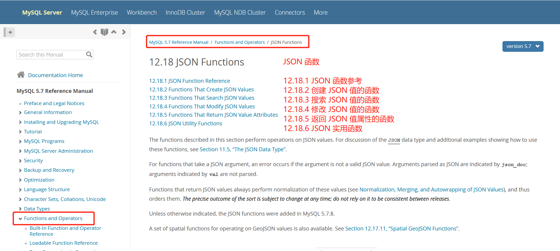Open Language Structure sidebar link
This screenshot has height=251, width=560.
coord(47,189)
